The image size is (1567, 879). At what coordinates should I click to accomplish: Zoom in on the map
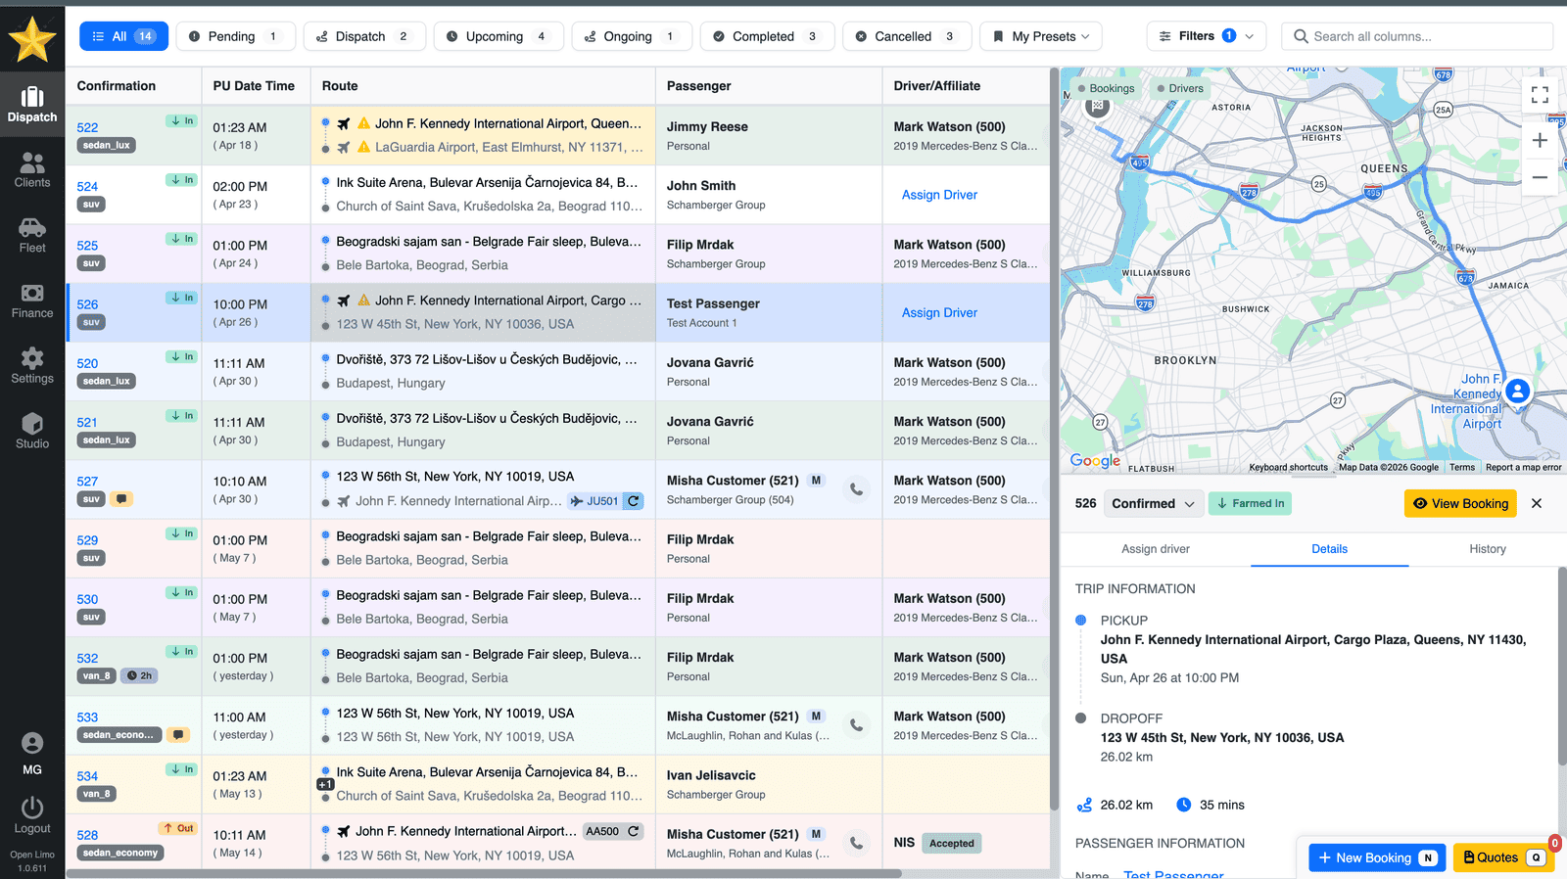coord(1540,141)
